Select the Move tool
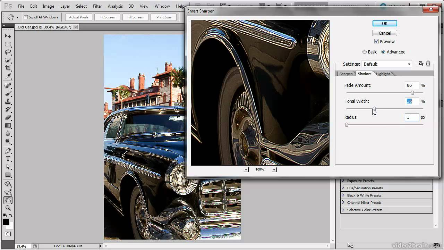This screenshot has width=444, height=250. 8,36
